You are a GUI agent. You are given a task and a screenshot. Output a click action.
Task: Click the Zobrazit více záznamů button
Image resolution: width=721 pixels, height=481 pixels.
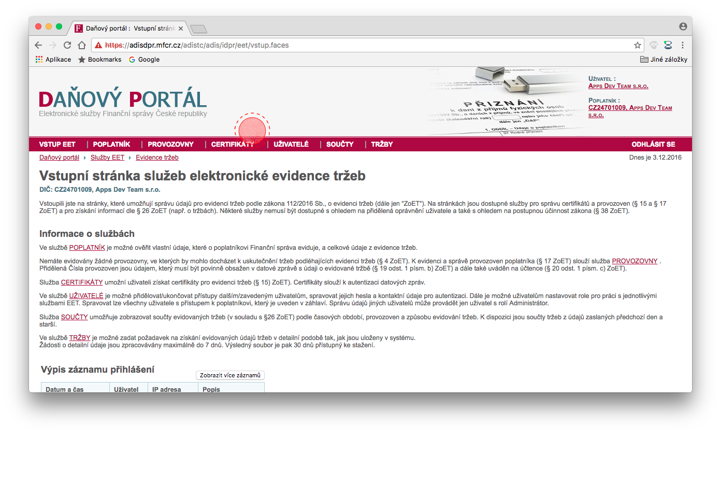pyautogui.click(x=230, y=375)
